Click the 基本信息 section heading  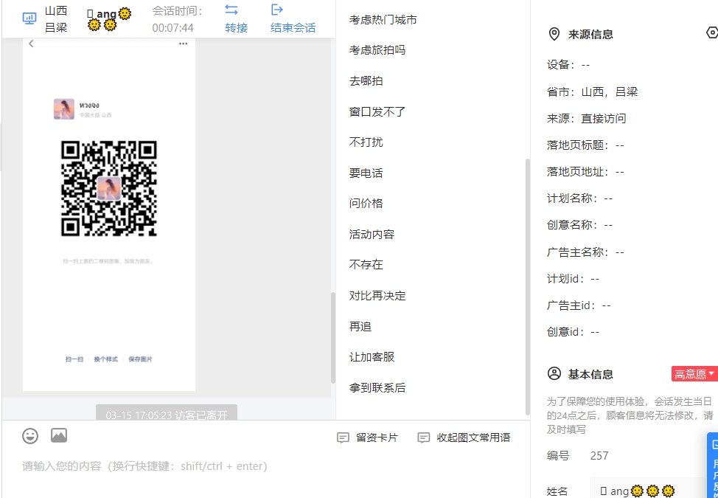tap(590, 374)
